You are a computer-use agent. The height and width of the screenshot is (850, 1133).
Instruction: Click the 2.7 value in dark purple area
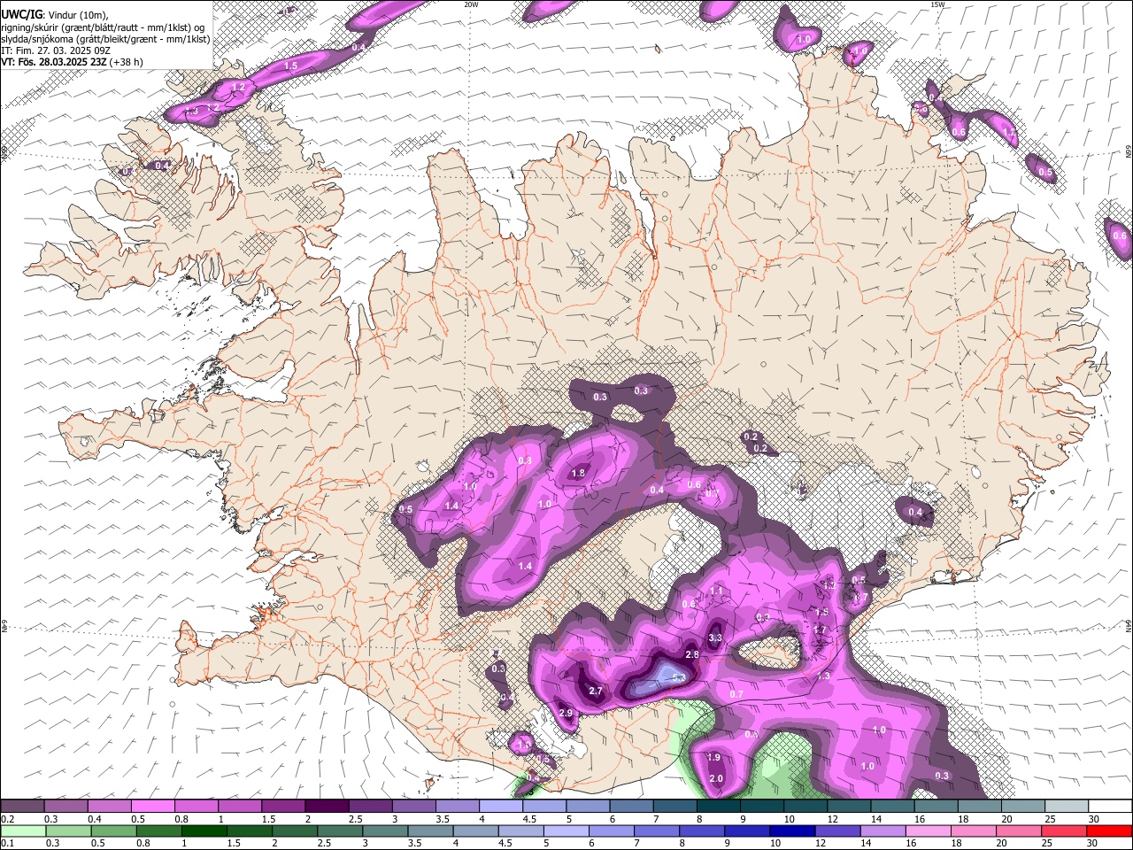(596, 691)
